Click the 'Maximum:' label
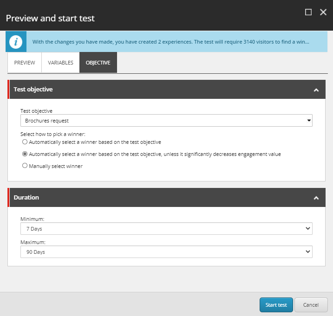Image resolution: width=333 pixels, height=316 pixels. click(33, 242)
